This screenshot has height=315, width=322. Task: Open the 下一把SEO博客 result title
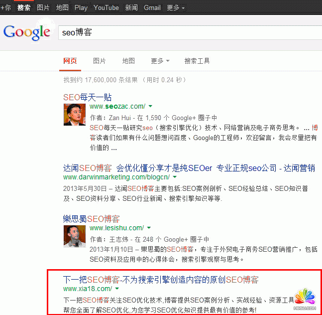point(161,280)
